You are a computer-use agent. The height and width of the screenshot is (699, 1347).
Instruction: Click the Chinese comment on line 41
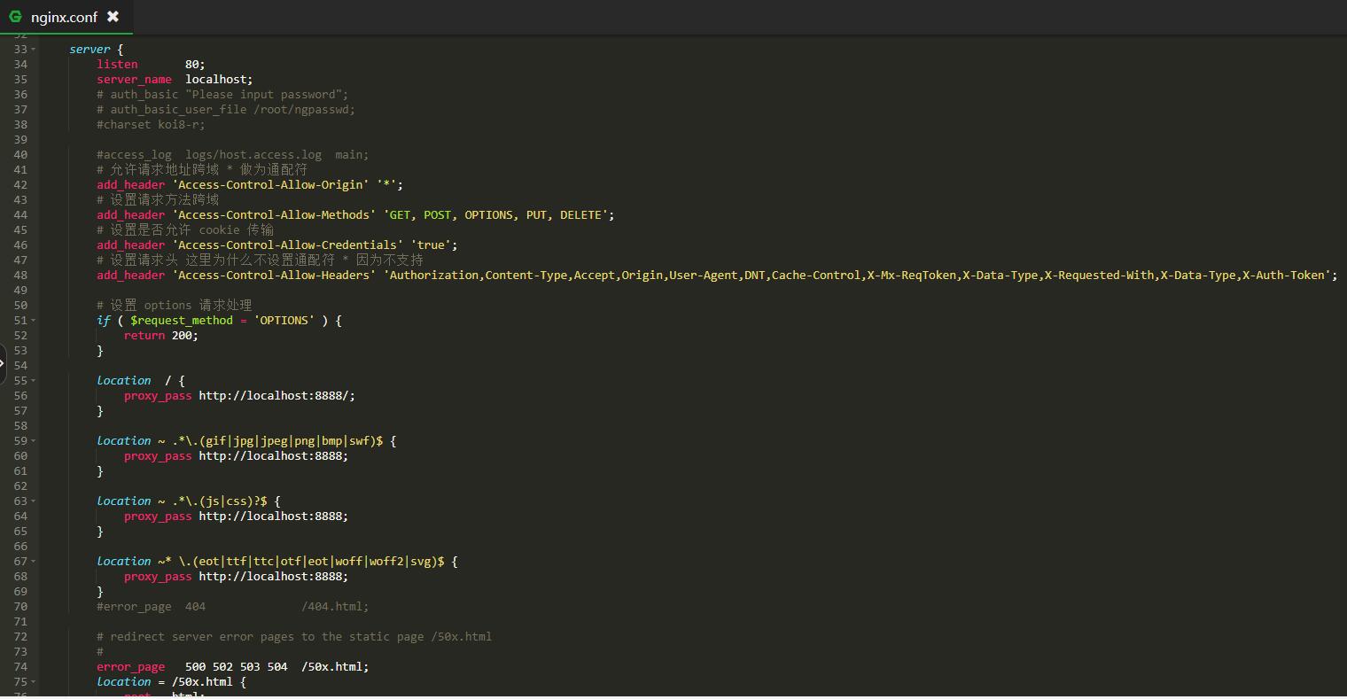[202, 169]
